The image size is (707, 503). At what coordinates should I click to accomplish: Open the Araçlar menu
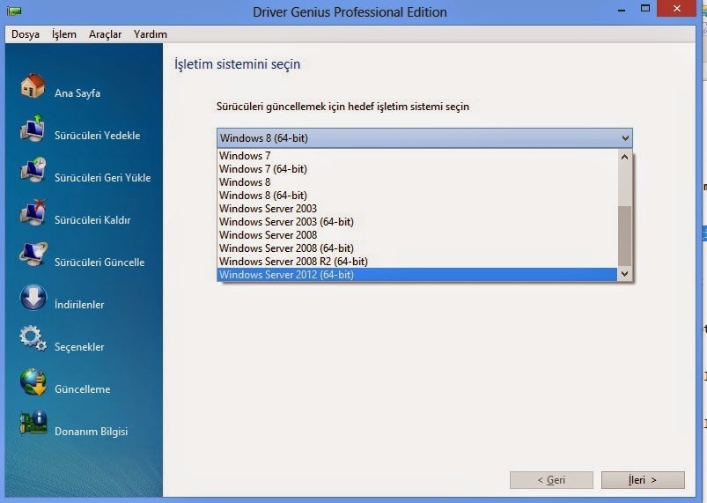[105, 34]
